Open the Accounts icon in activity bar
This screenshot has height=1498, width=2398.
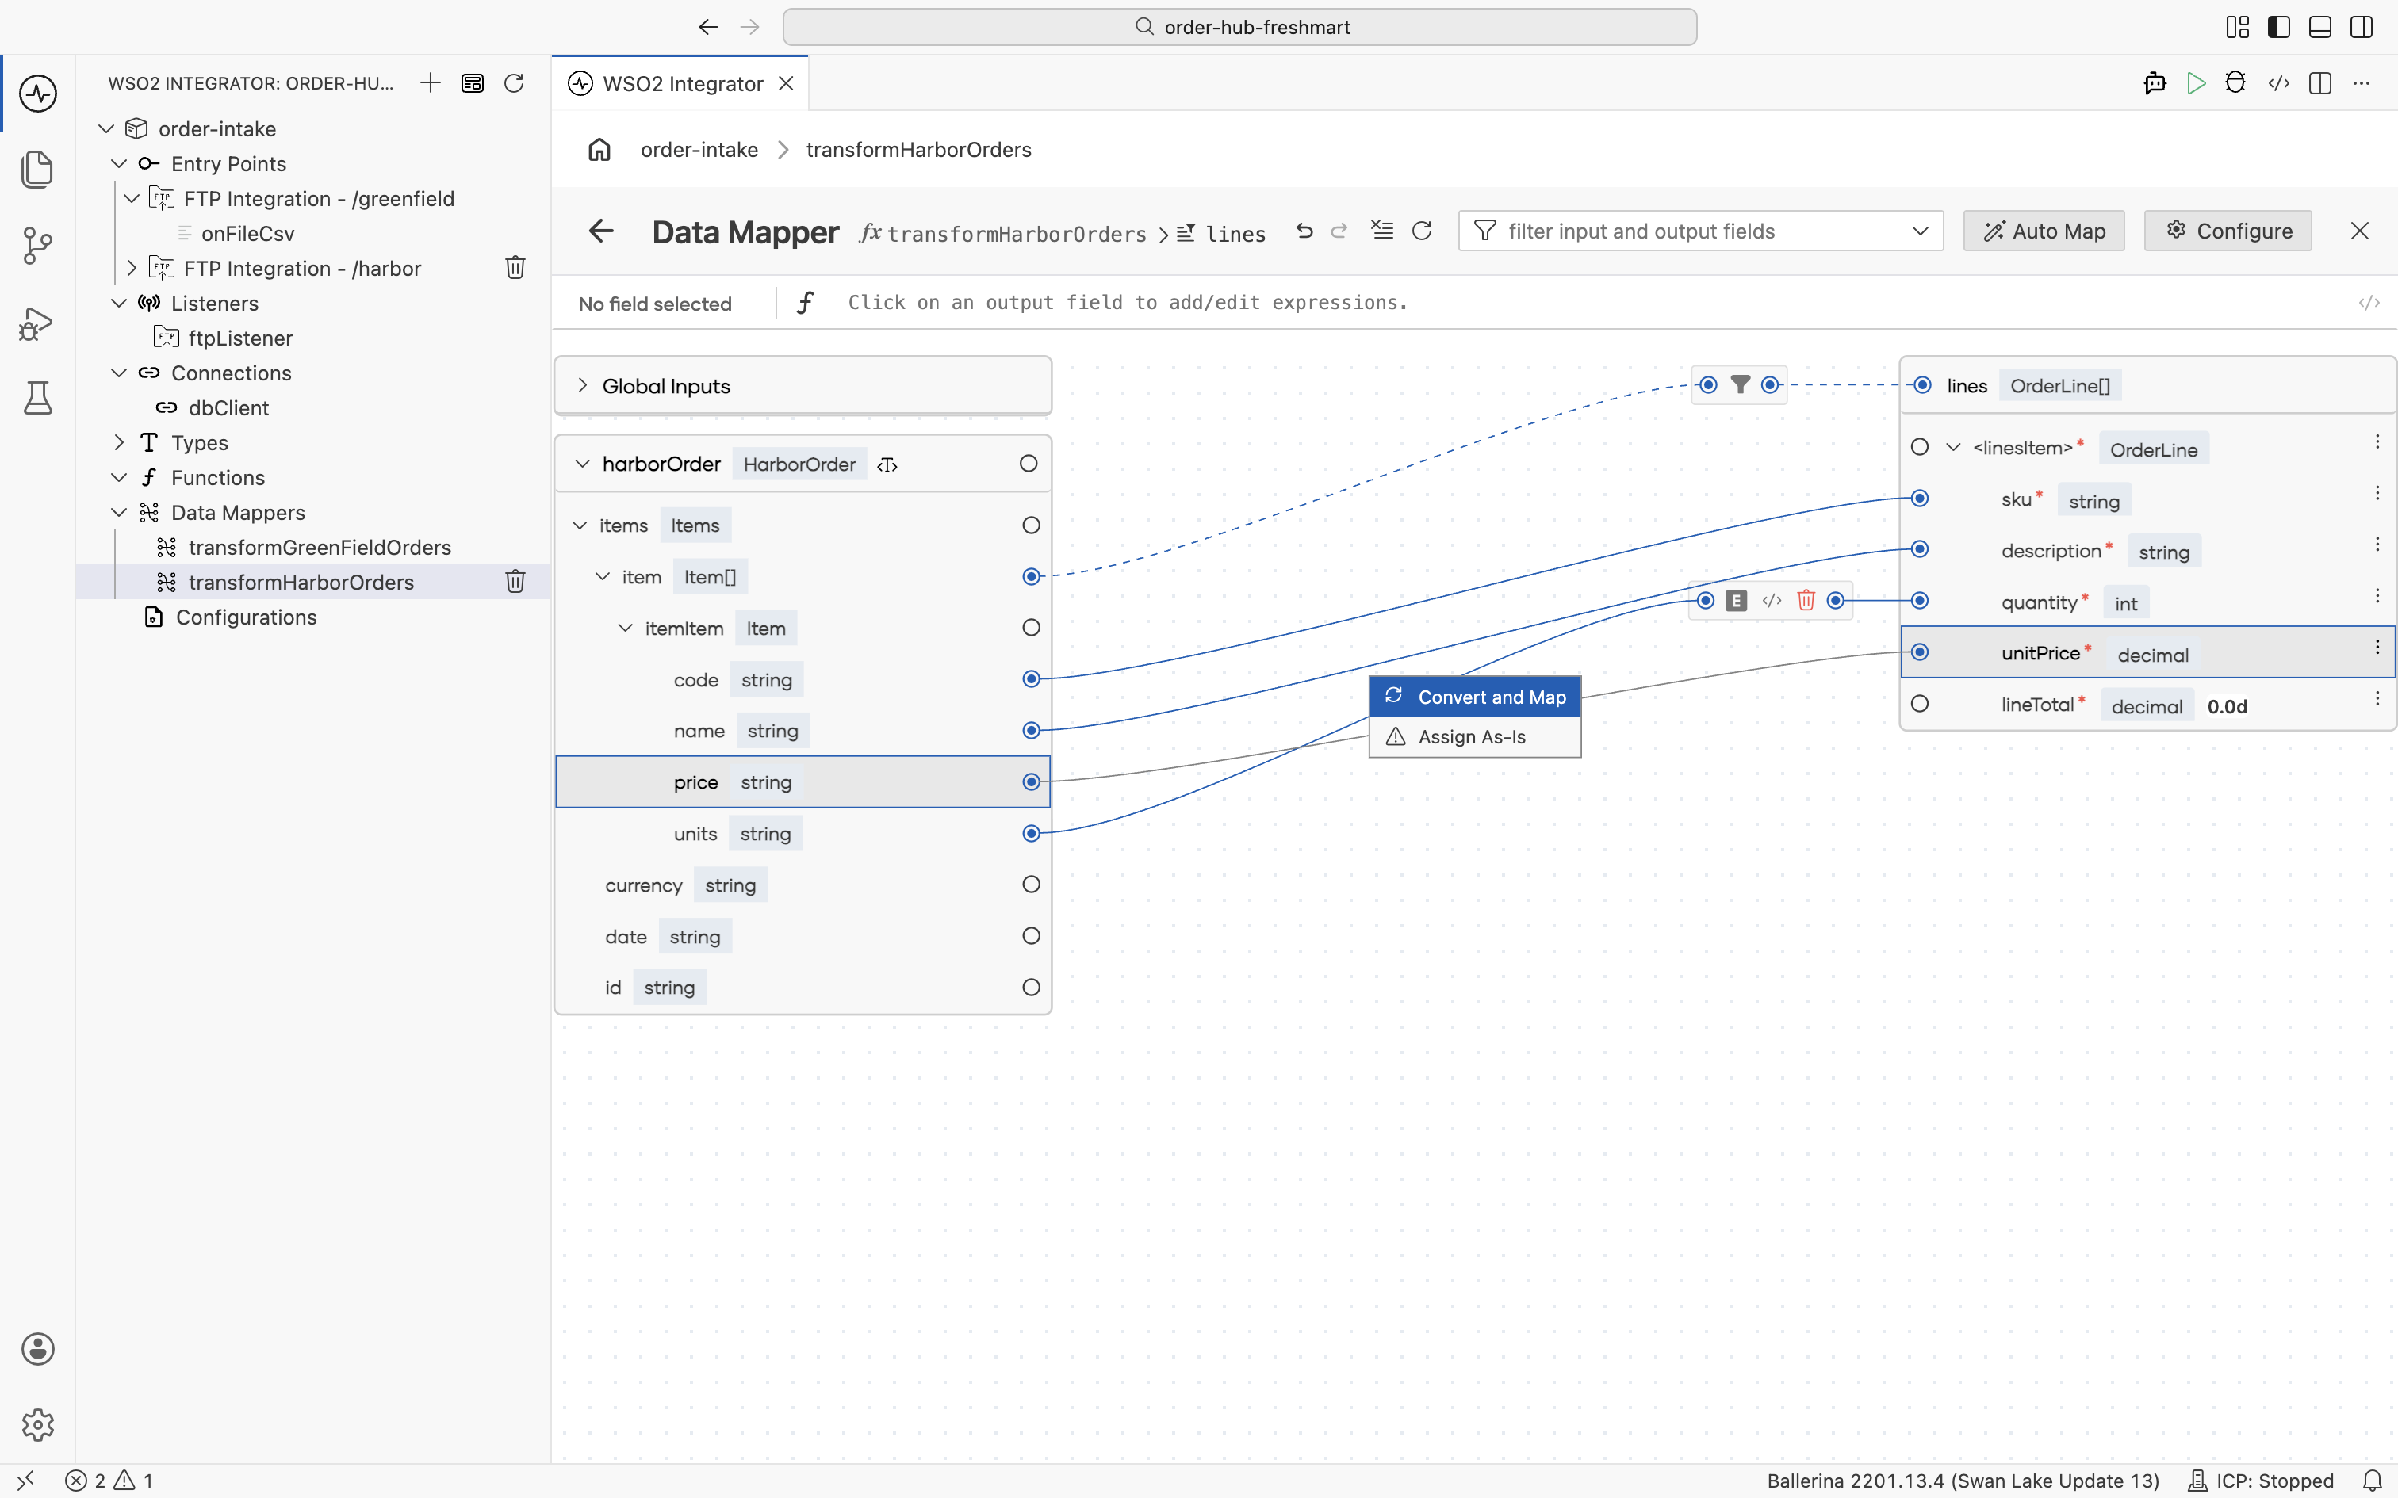coord(37,1349)
